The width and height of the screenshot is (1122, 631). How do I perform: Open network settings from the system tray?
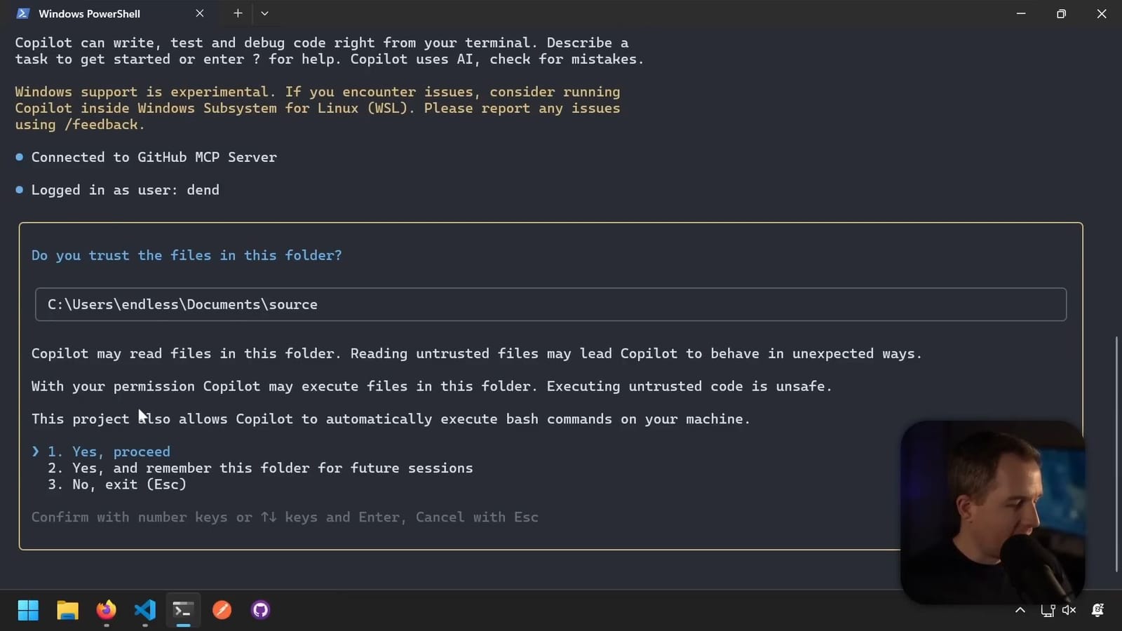coord(1046,610)
